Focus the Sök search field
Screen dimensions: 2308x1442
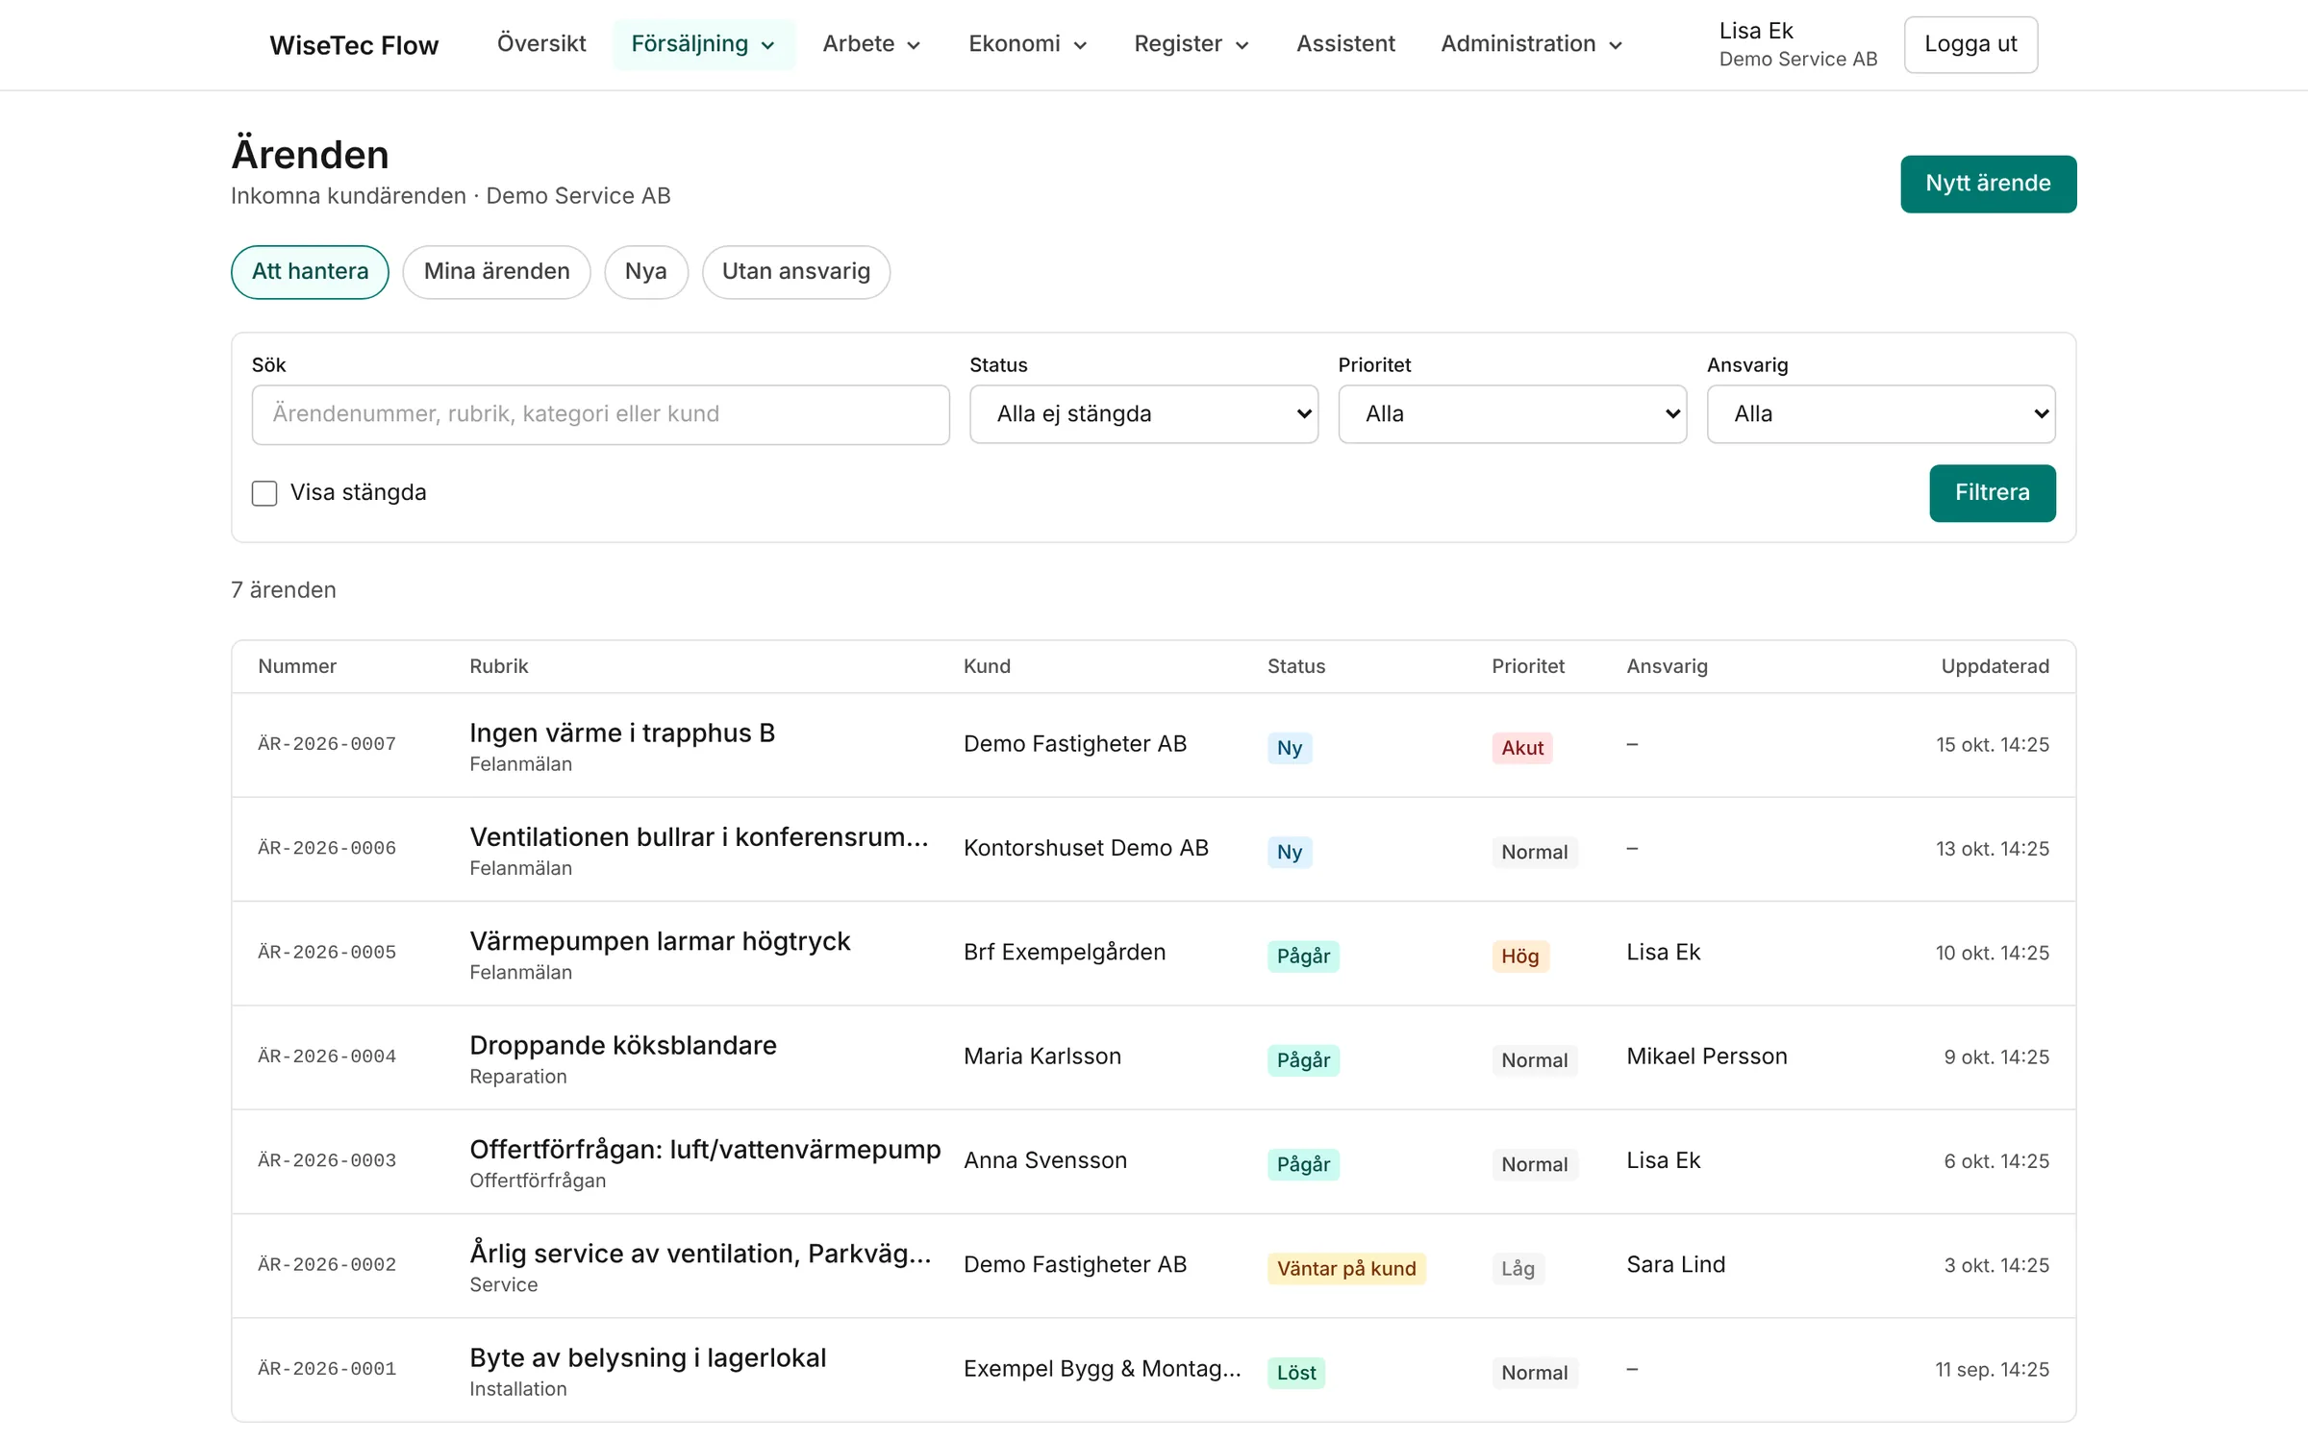pyautogui.click(x=600, y=414)
